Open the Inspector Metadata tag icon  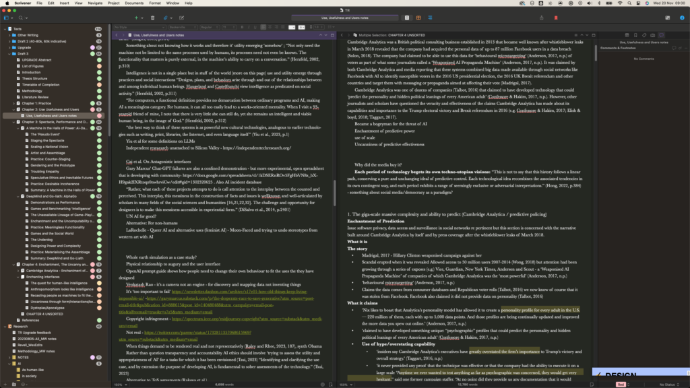644,35
